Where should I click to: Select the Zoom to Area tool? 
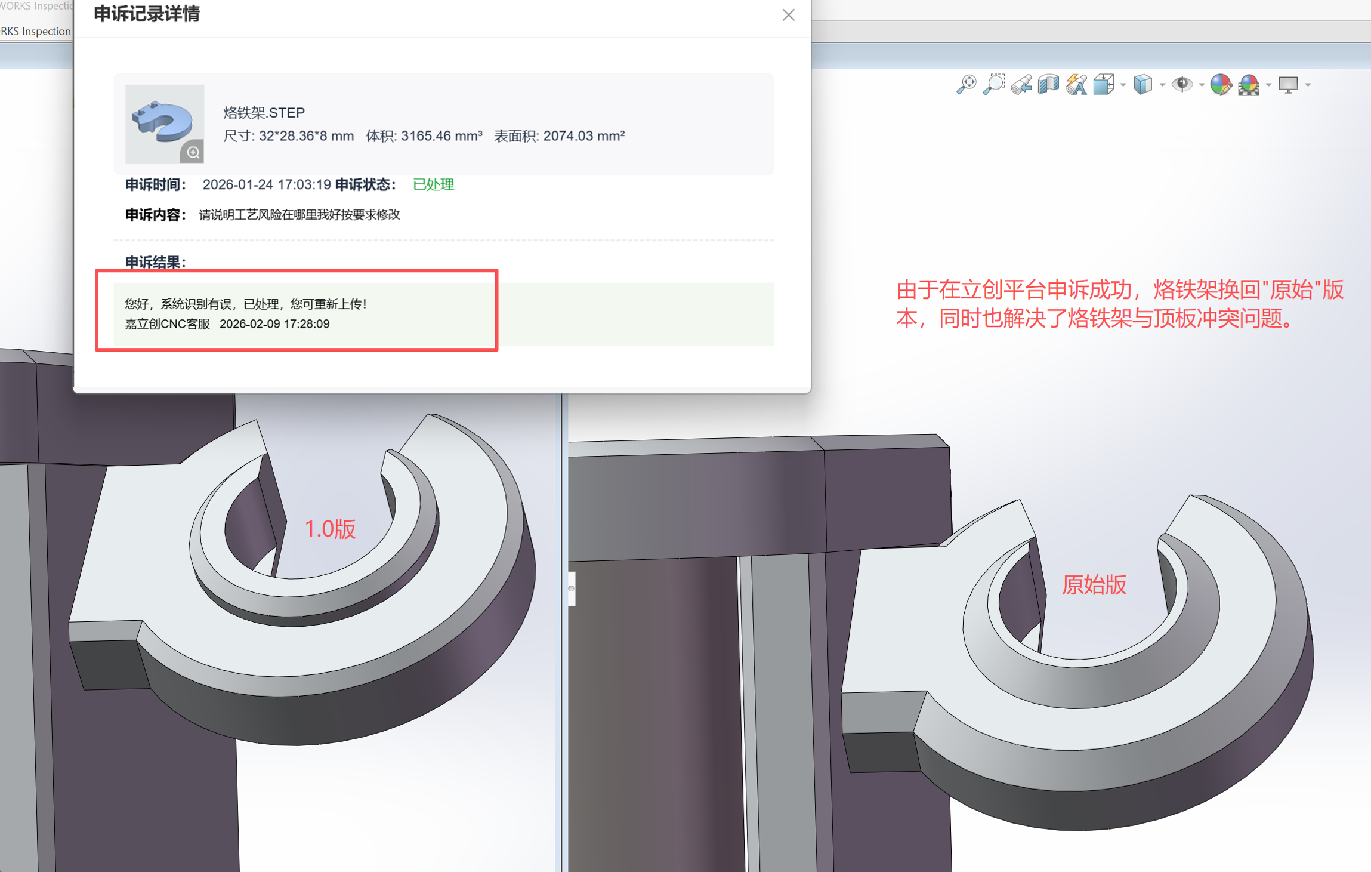pos(994,85)
